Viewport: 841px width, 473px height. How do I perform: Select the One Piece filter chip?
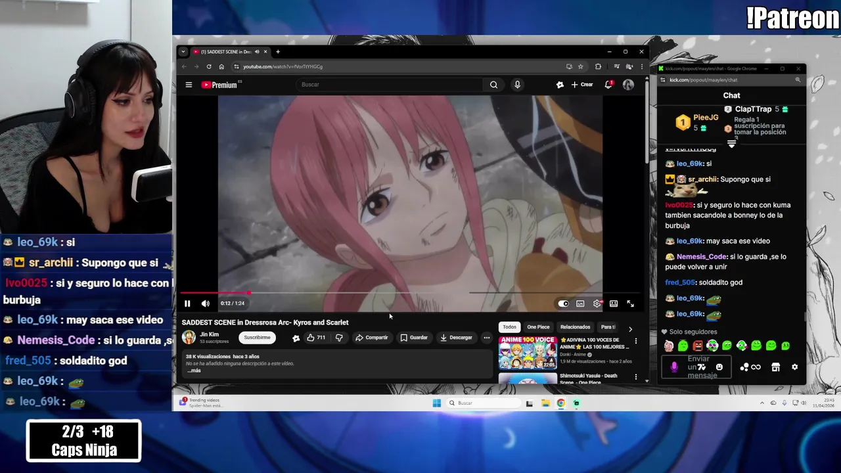point(538,327)
